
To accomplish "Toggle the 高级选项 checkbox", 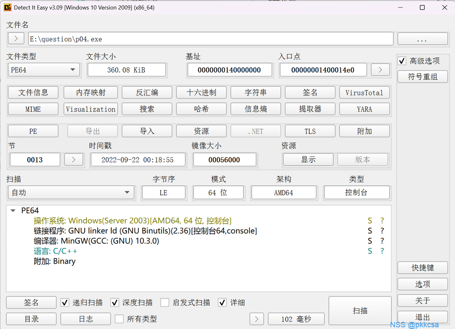I will pyautogui.click(x=402, y=61).
